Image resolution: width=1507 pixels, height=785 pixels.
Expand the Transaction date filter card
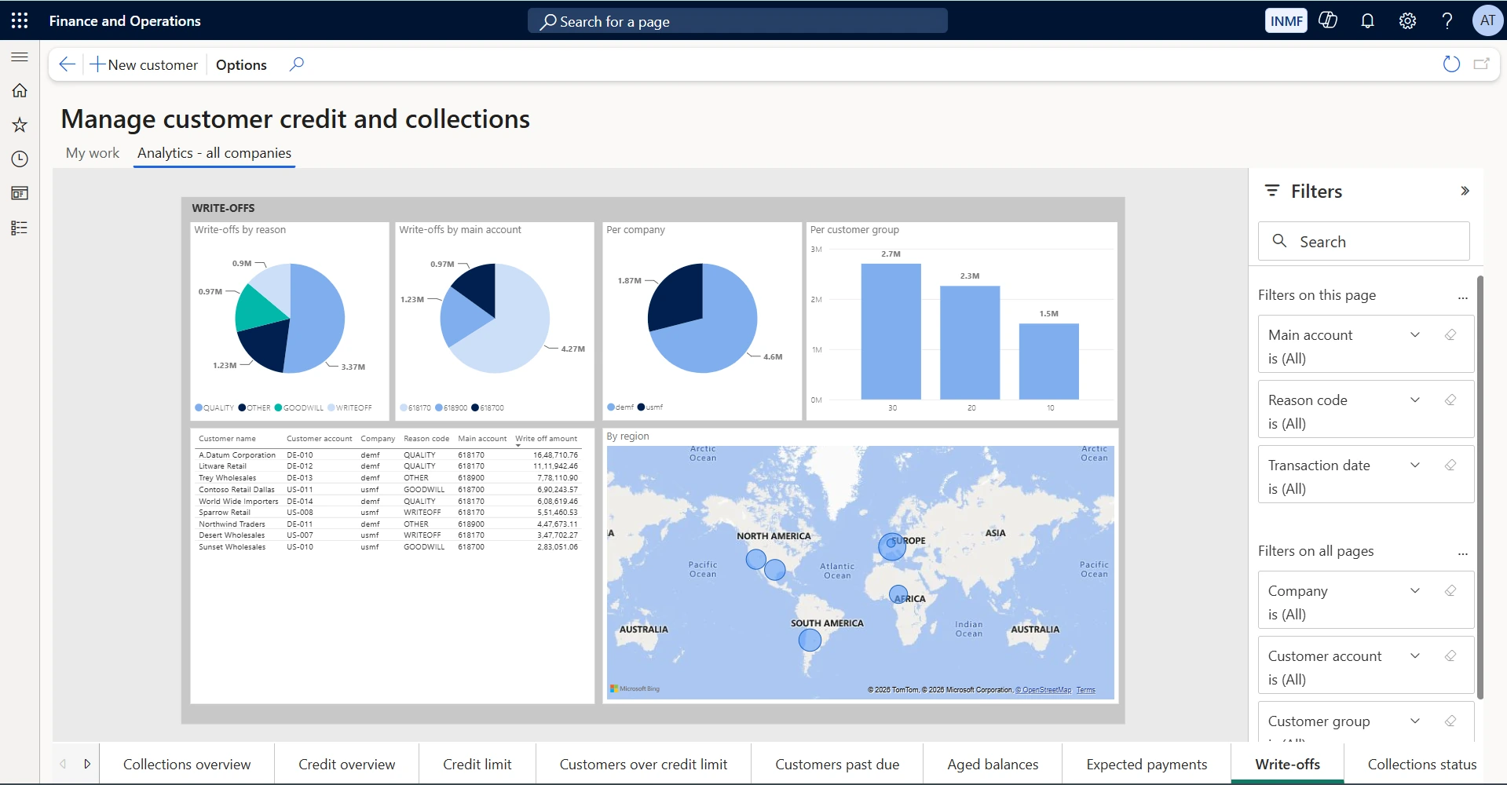1415,466
